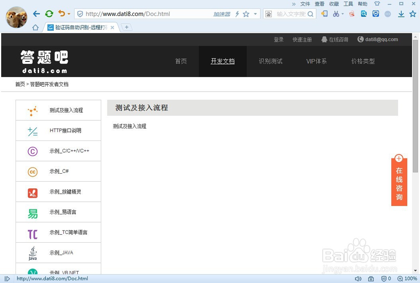The image size is (420, 283).
Task: Open 示例_TC简单语言 in sidebar
Action: point(58,233)
